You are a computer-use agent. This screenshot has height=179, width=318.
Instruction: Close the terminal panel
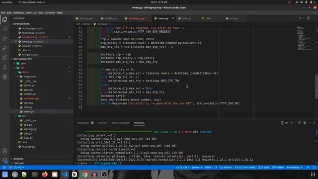314,123
